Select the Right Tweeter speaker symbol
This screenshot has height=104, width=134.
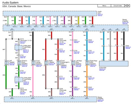click(46, 63)
